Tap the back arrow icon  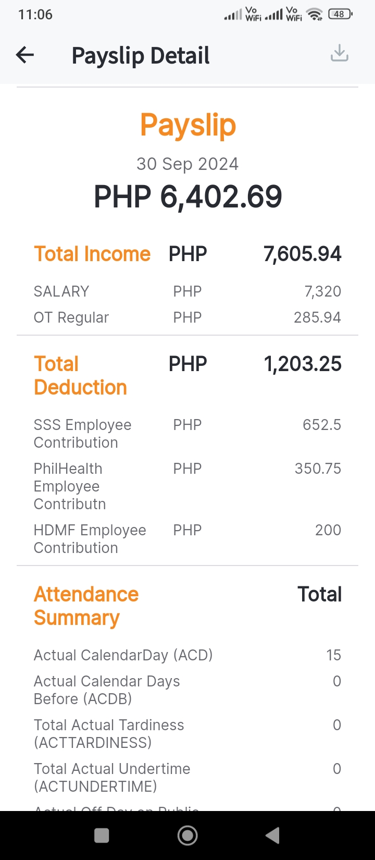click(25, 55)
